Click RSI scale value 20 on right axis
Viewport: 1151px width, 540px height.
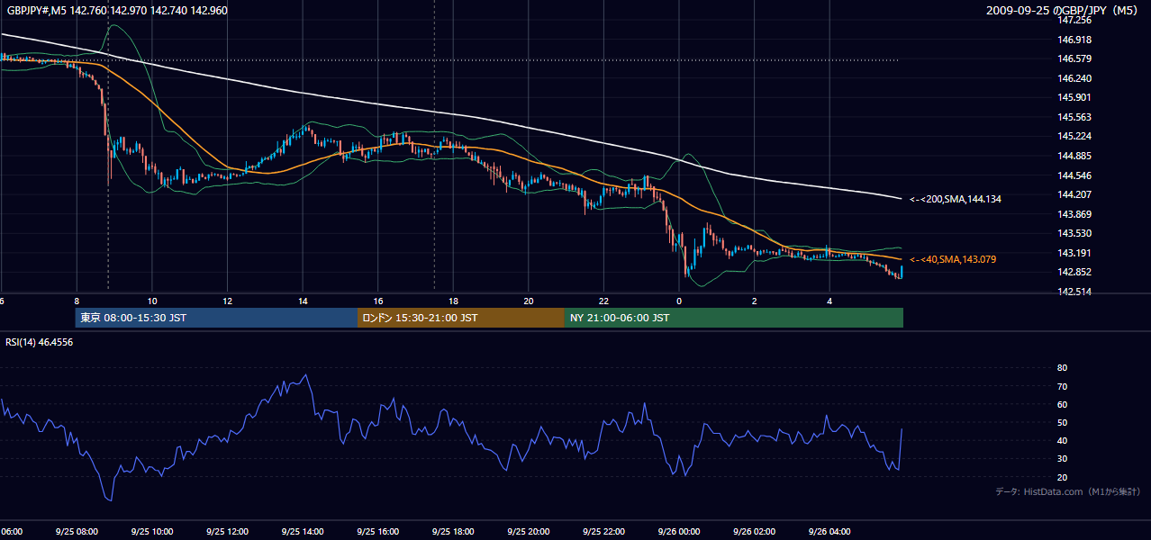click(1062, 477)
